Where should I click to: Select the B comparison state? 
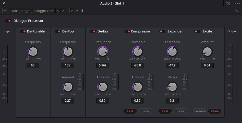click(x=82, y=11)
